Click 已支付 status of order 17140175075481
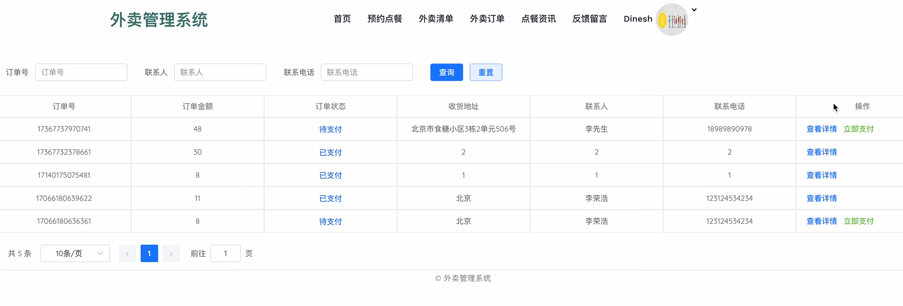The image size is (903, 306). pos(330,176)
